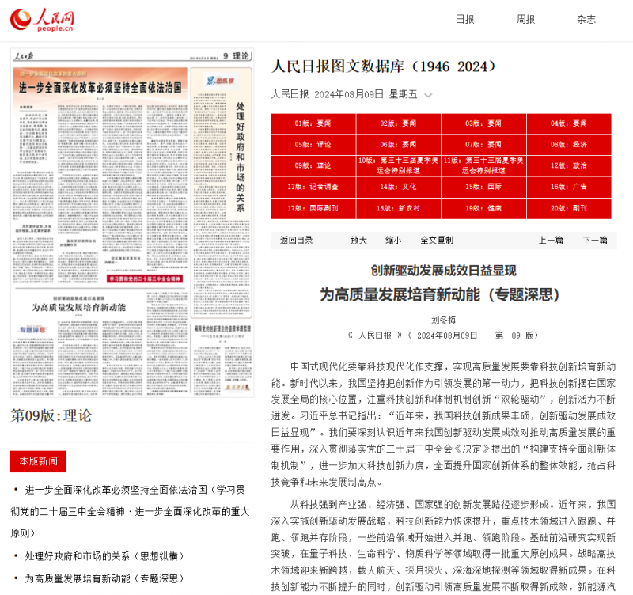
Task: Select 02版：要闻 page tab
Action: coord(399,123)
